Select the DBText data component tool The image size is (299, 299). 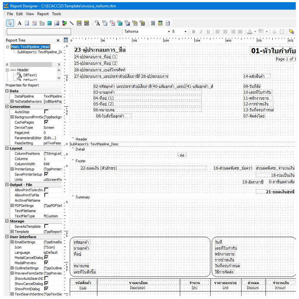(97, 23)
